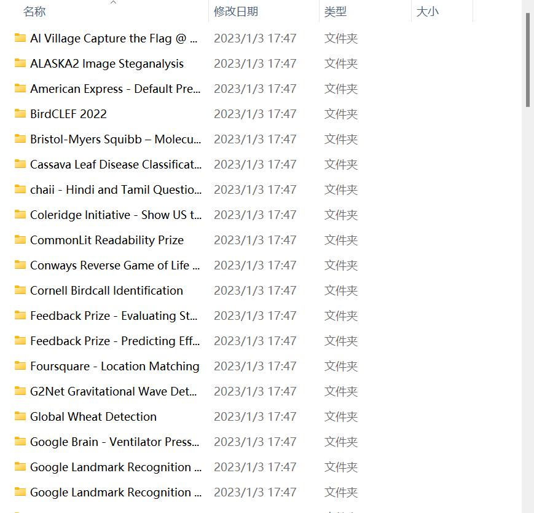
Task: Select Cornell Birdcall Identification name
Action: [x=106, y=291]
